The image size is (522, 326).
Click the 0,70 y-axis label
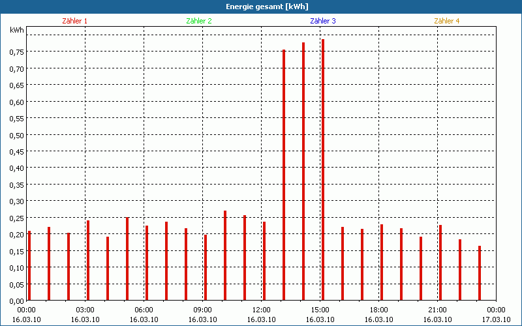point(17,68)
